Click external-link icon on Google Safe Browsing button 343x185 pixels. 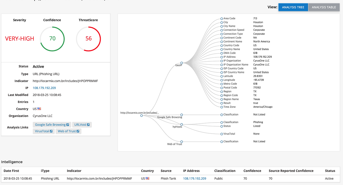68,125
